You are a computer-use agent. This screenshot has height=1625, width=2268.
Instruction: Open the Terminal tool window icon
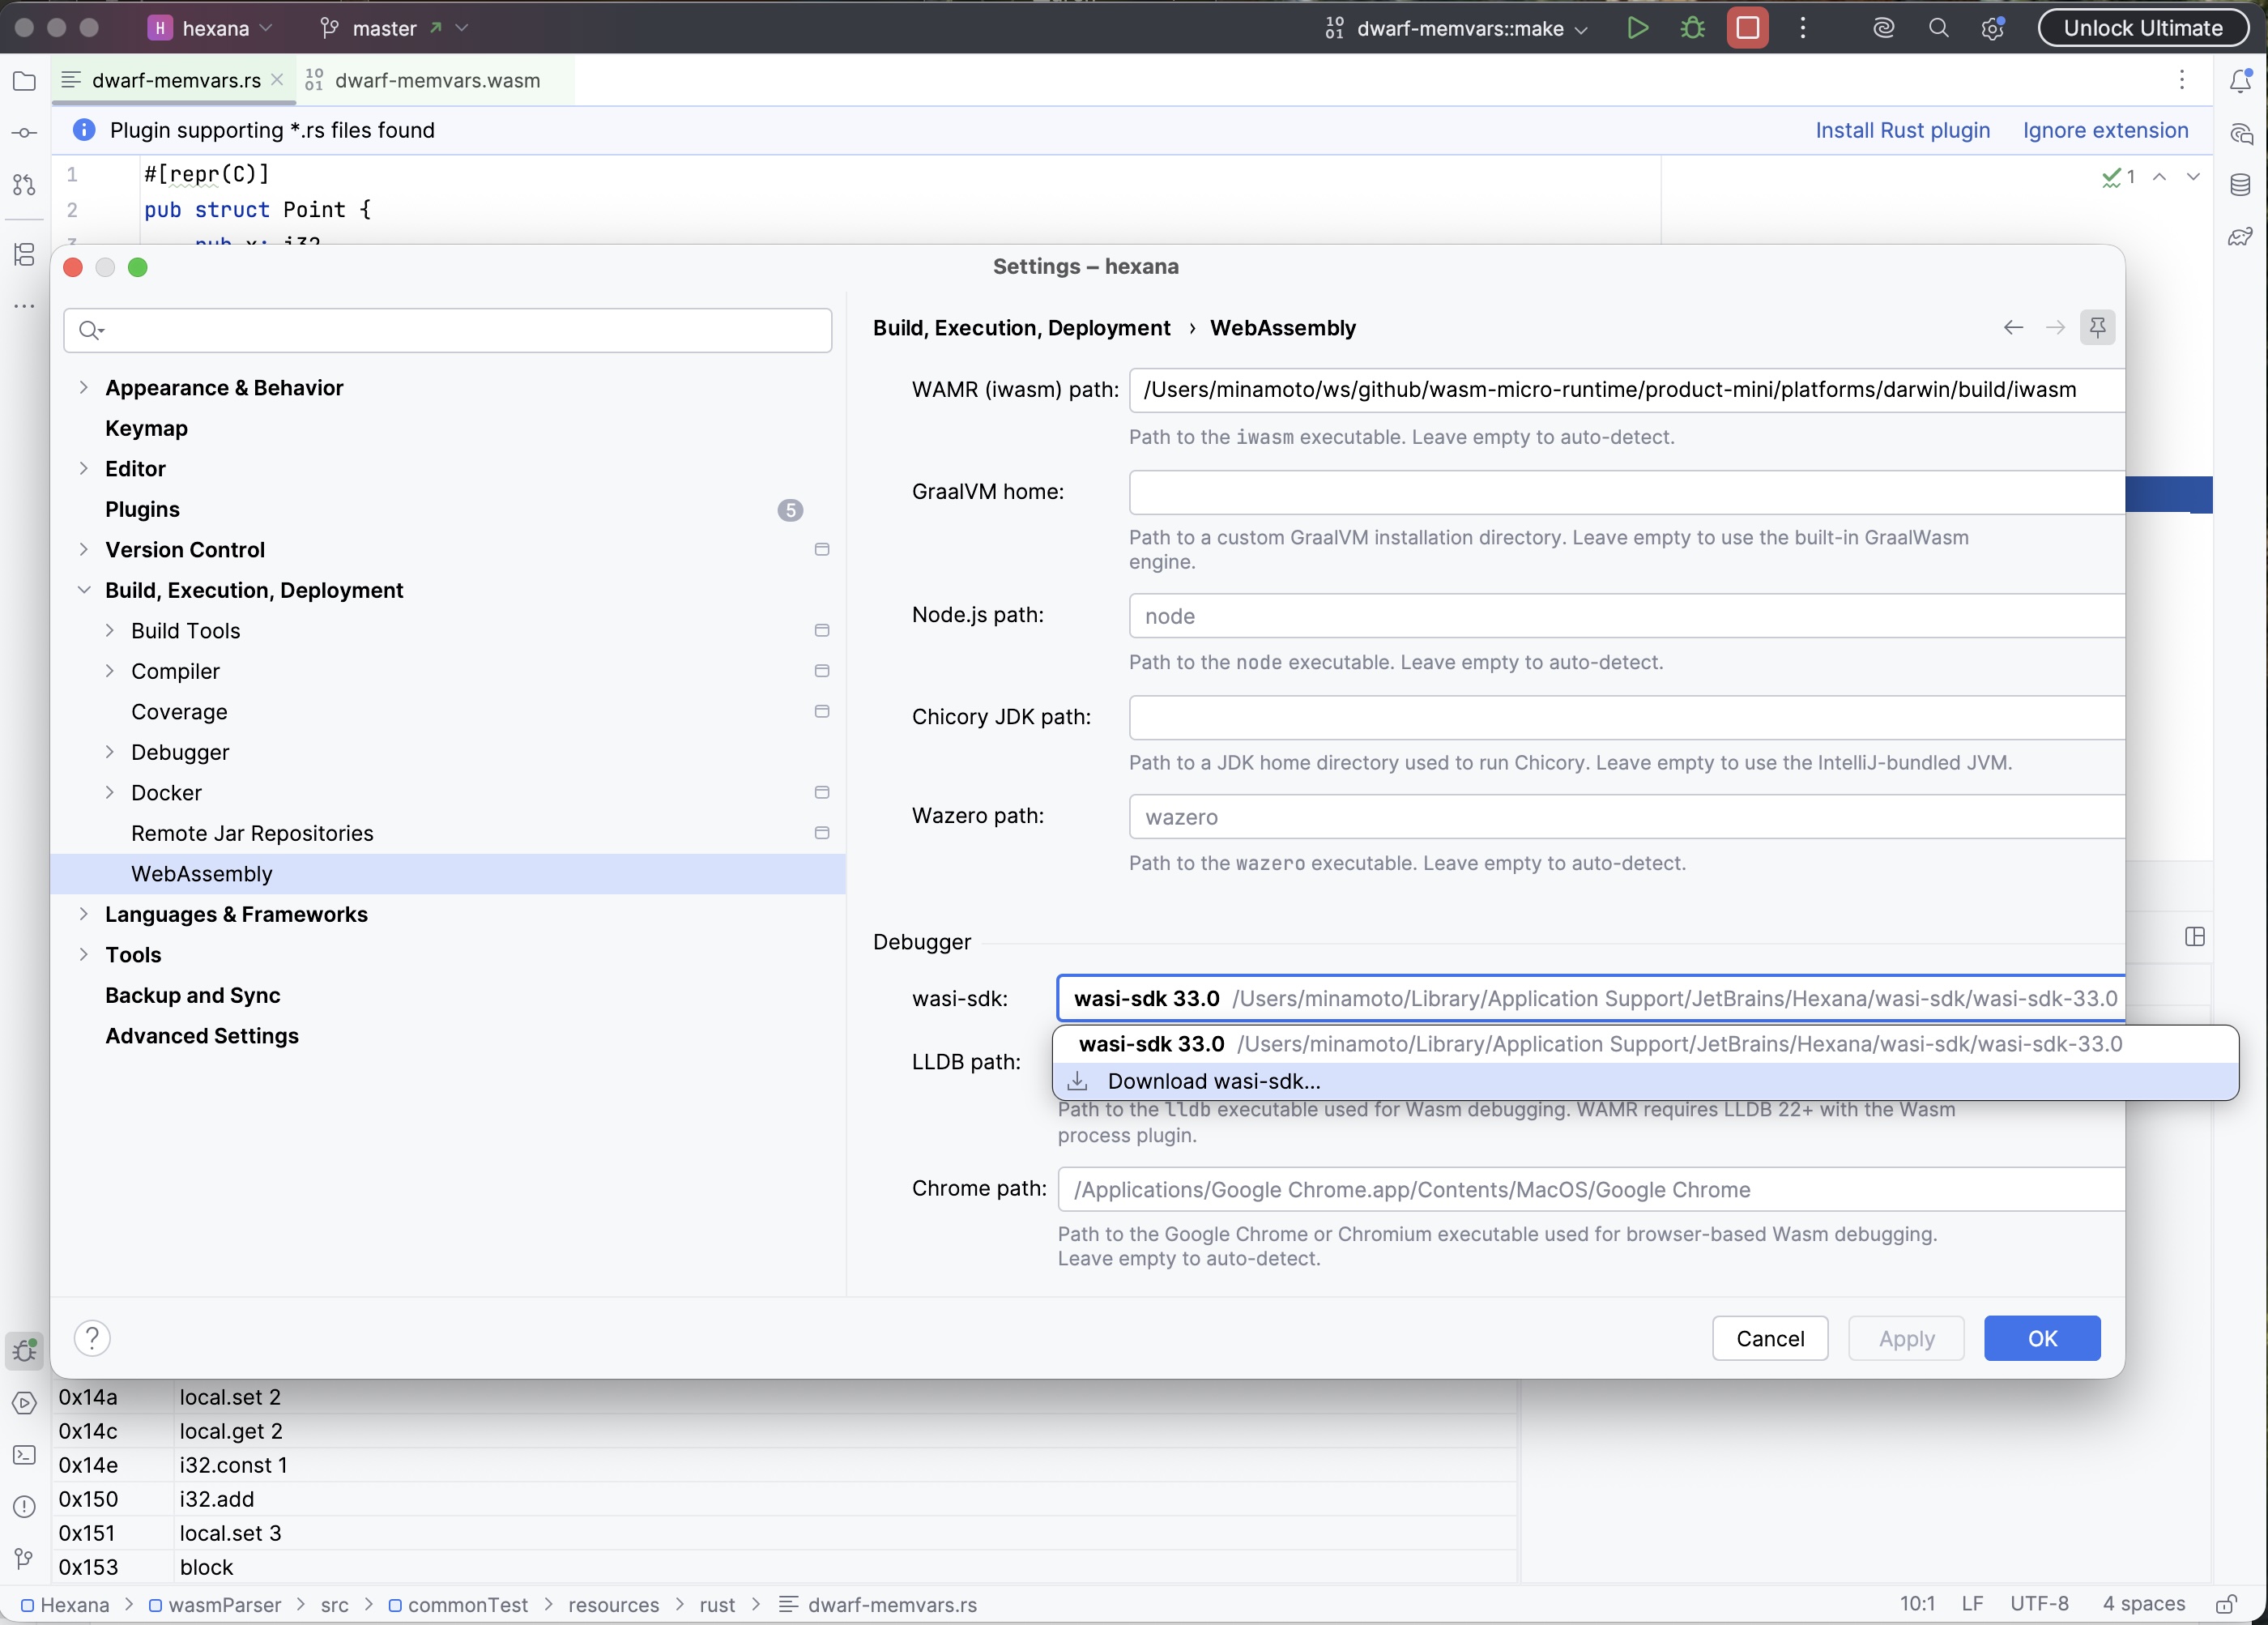25,1455
